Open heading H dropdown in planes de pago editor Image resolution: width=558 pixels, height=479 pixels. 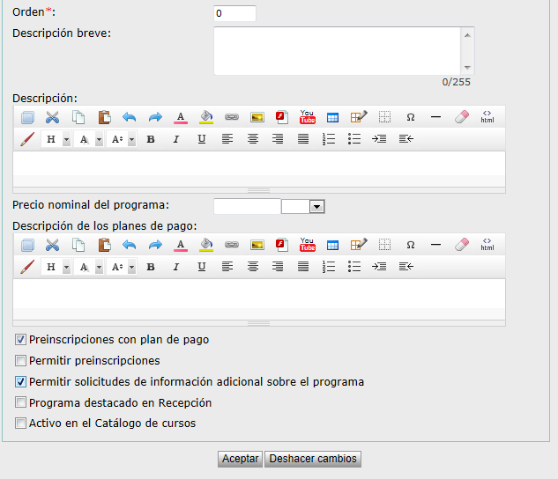[66, 267]
